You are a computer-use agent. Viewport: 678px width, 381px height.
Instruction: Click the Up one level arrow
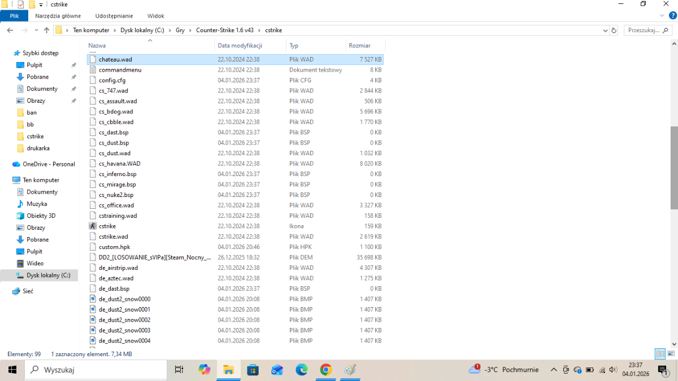coord(46,30)
